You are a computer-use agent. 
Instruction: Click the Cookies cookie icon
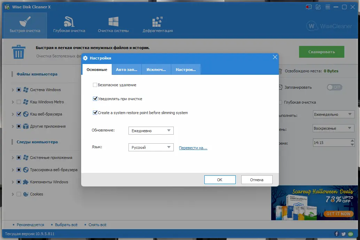[26, 194]
